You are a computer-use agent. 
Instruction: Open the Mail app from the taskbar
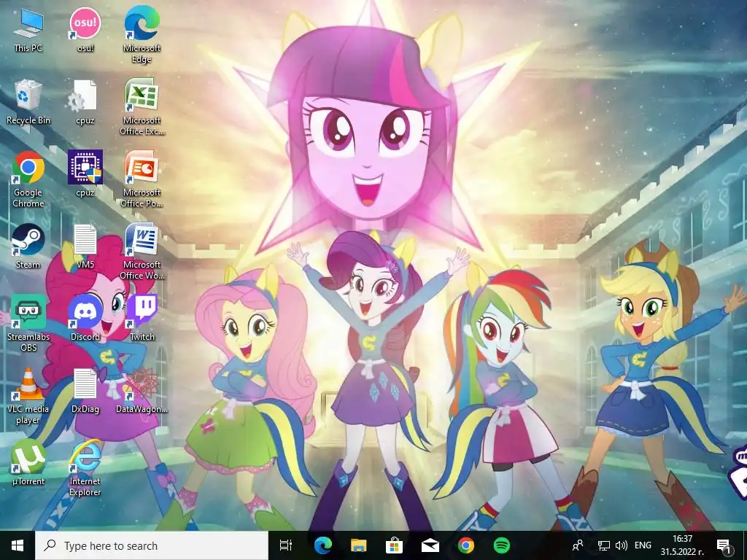pos(430,545)
